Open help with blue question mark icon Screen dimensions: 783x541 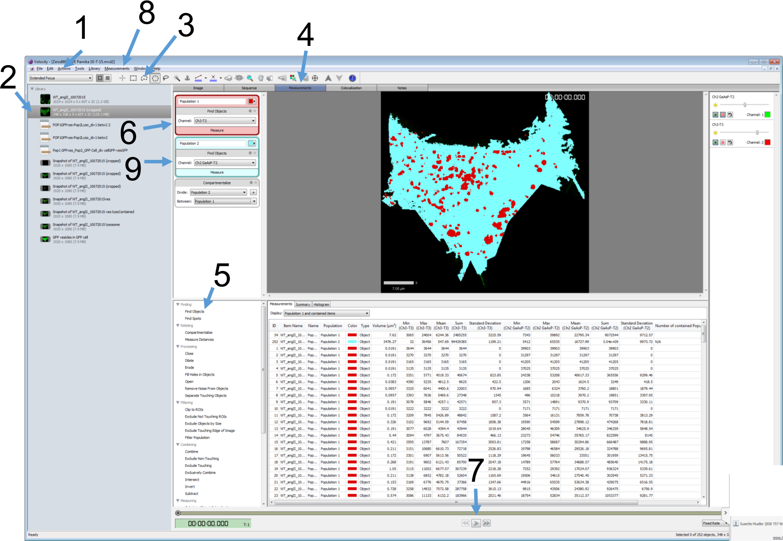coord(352,78)
